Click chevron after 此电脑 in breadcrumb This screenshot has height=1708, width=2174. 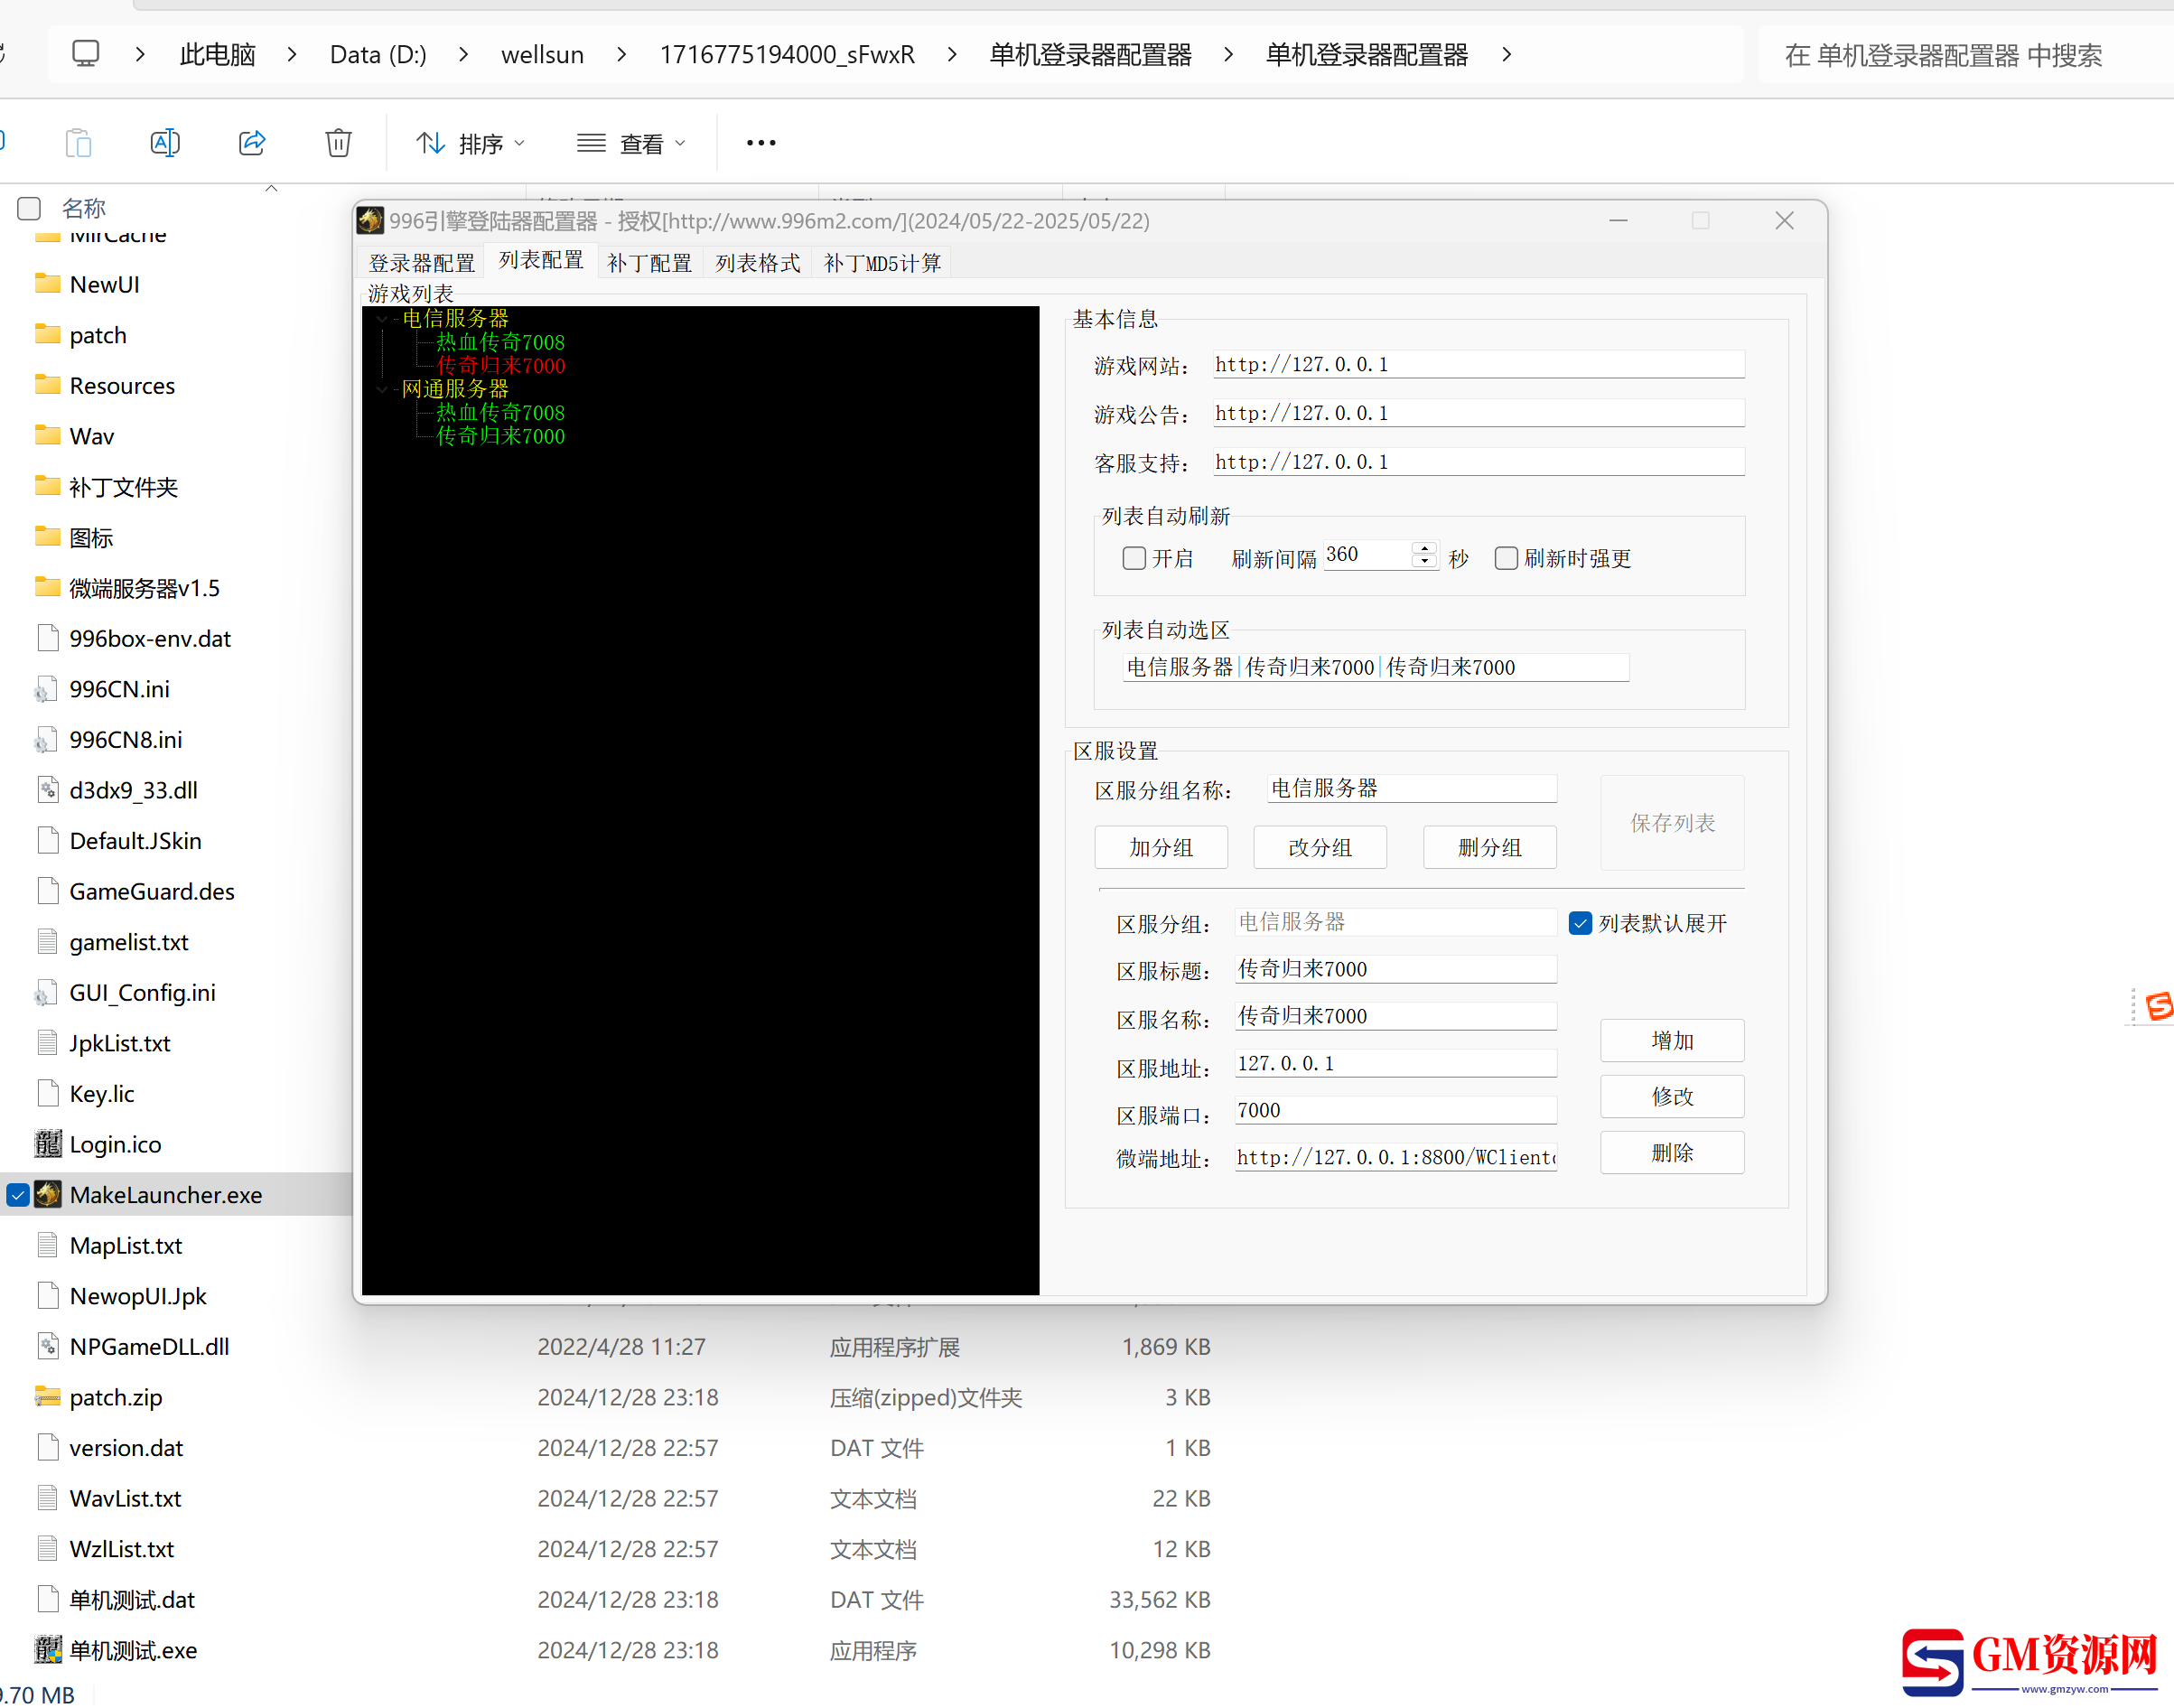point(292,54)
